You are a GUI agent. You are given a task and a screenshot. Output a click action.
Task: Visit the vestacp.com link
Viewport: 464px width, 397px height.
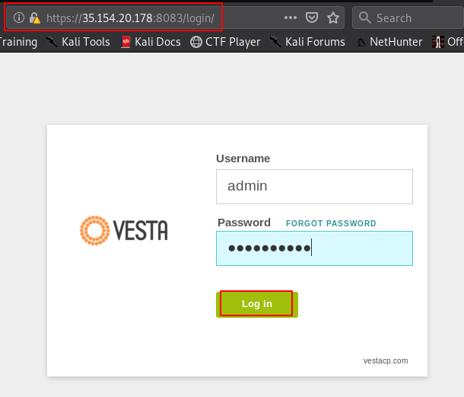tap(386, 360)
